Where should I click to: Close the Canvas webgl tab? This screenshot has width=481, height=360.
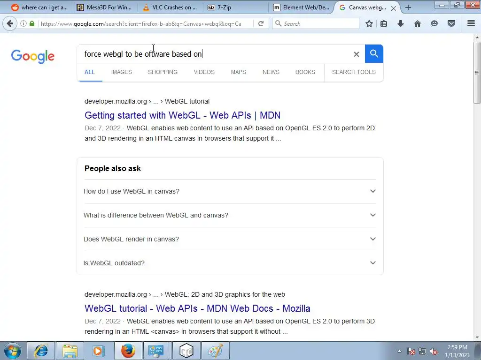coord(394,8)
